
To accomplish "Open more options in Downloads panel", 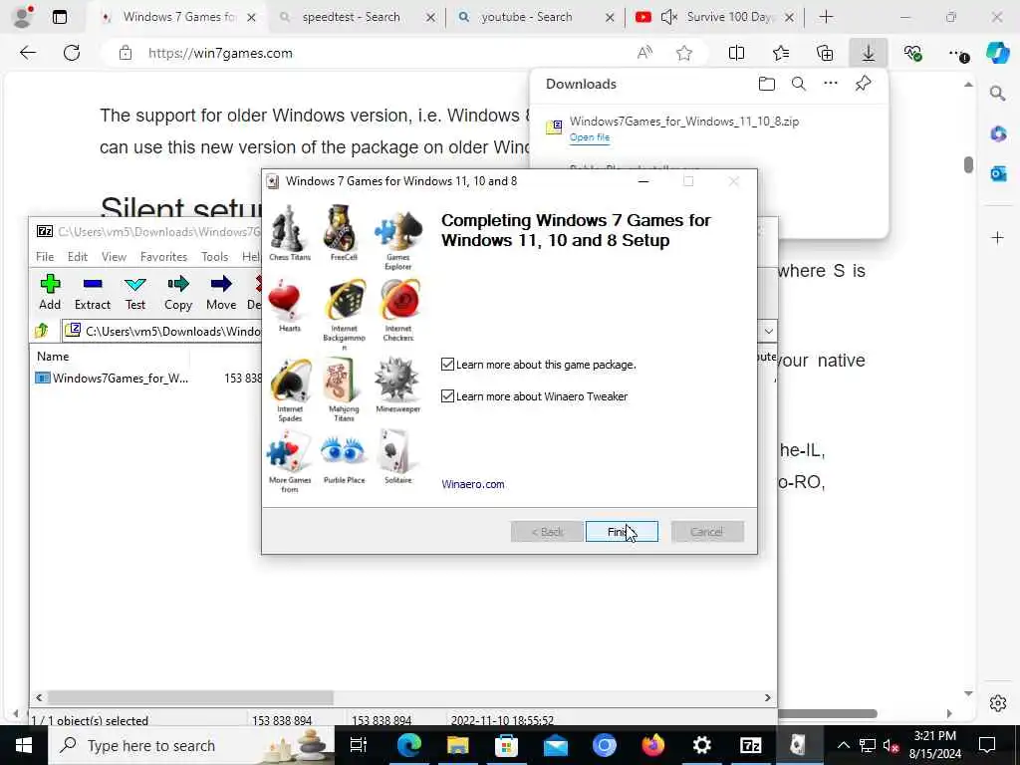I will tap(831, 84).
